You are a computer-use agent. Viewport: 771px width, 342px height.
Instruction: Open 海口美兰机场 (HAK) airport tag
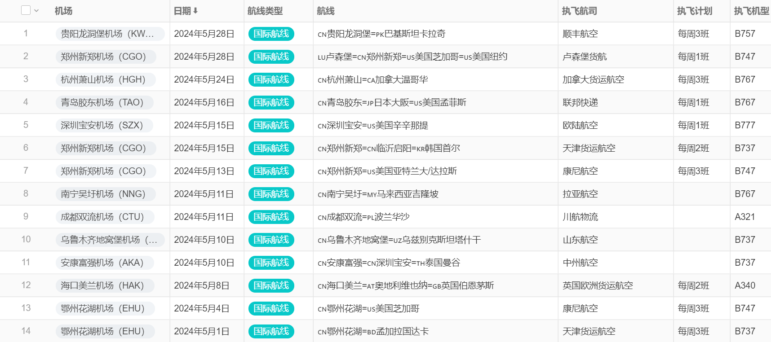pyautogui.click(x=105, y=285)
